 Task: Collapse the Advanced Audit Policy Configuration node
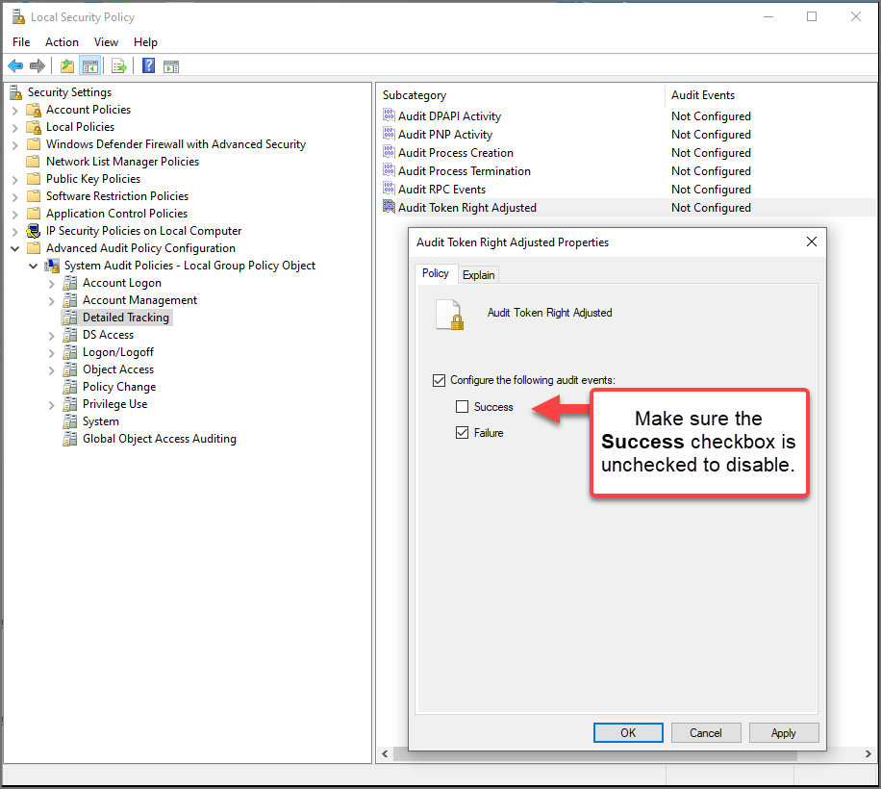[x=13, y=247]
